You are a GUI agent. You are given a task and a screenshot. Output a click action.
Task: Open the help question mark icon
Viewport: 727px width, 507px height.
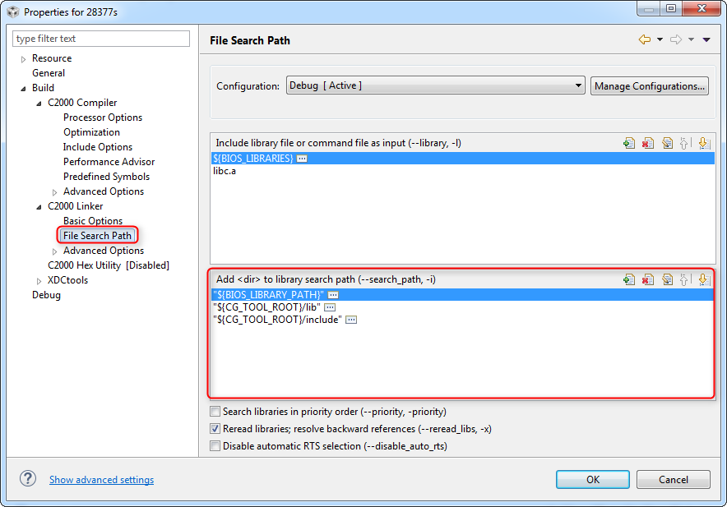(x=28, y=478)
